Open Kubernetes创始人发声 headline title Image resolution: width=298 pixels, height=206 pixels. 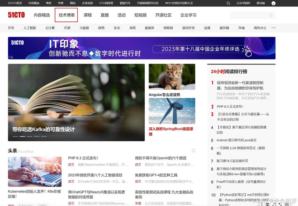click(x=34, y=194)
